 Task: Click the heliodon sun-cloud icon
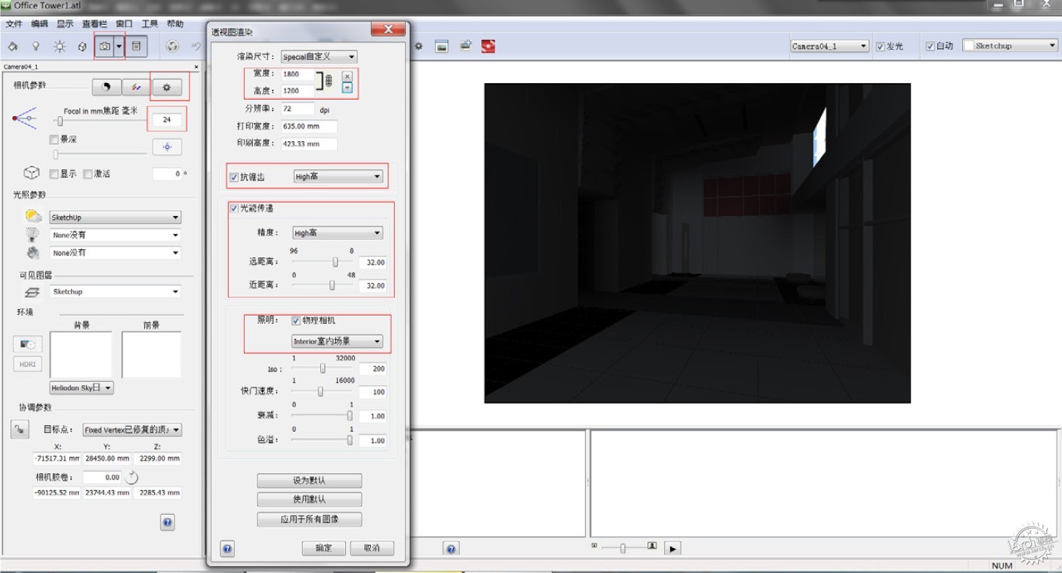click(x=33, y=217)
